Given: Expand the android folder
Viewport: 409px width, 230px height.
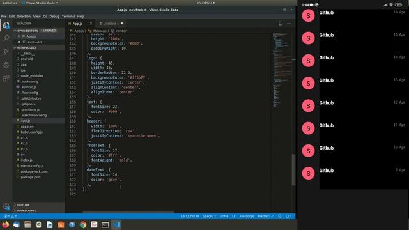Looking at the screenshot, I should tap(27, 59).
